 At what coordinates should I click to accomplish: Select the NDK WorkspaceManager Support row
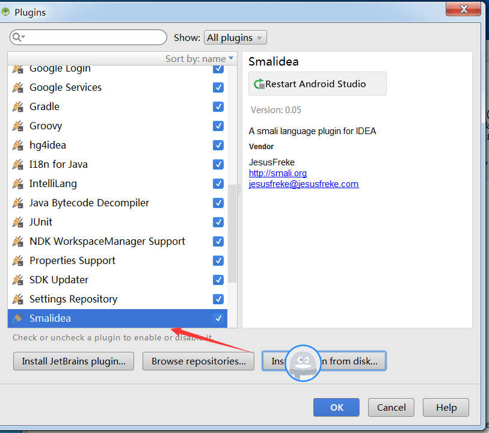point(117,242)
